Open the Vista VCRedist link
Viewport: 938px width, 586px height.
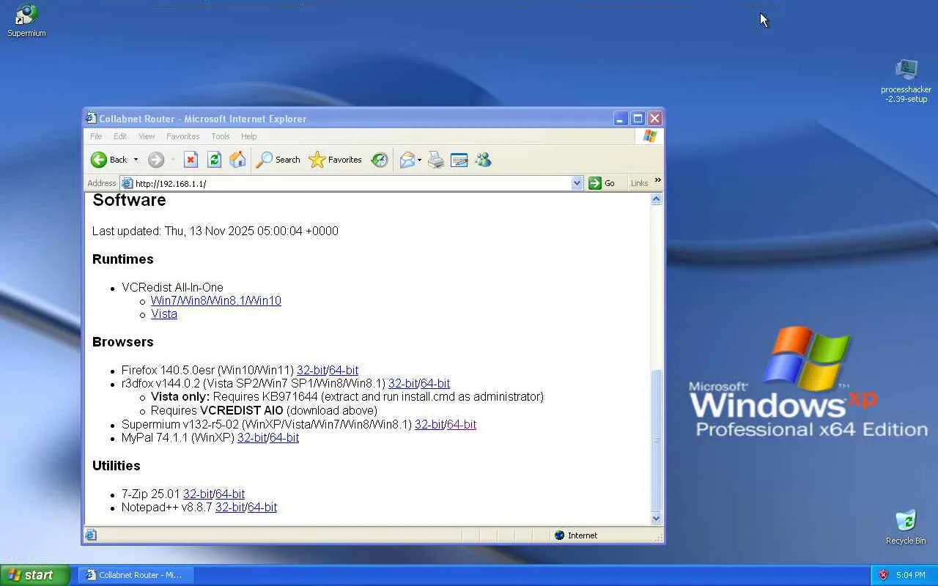coord(164,314)
